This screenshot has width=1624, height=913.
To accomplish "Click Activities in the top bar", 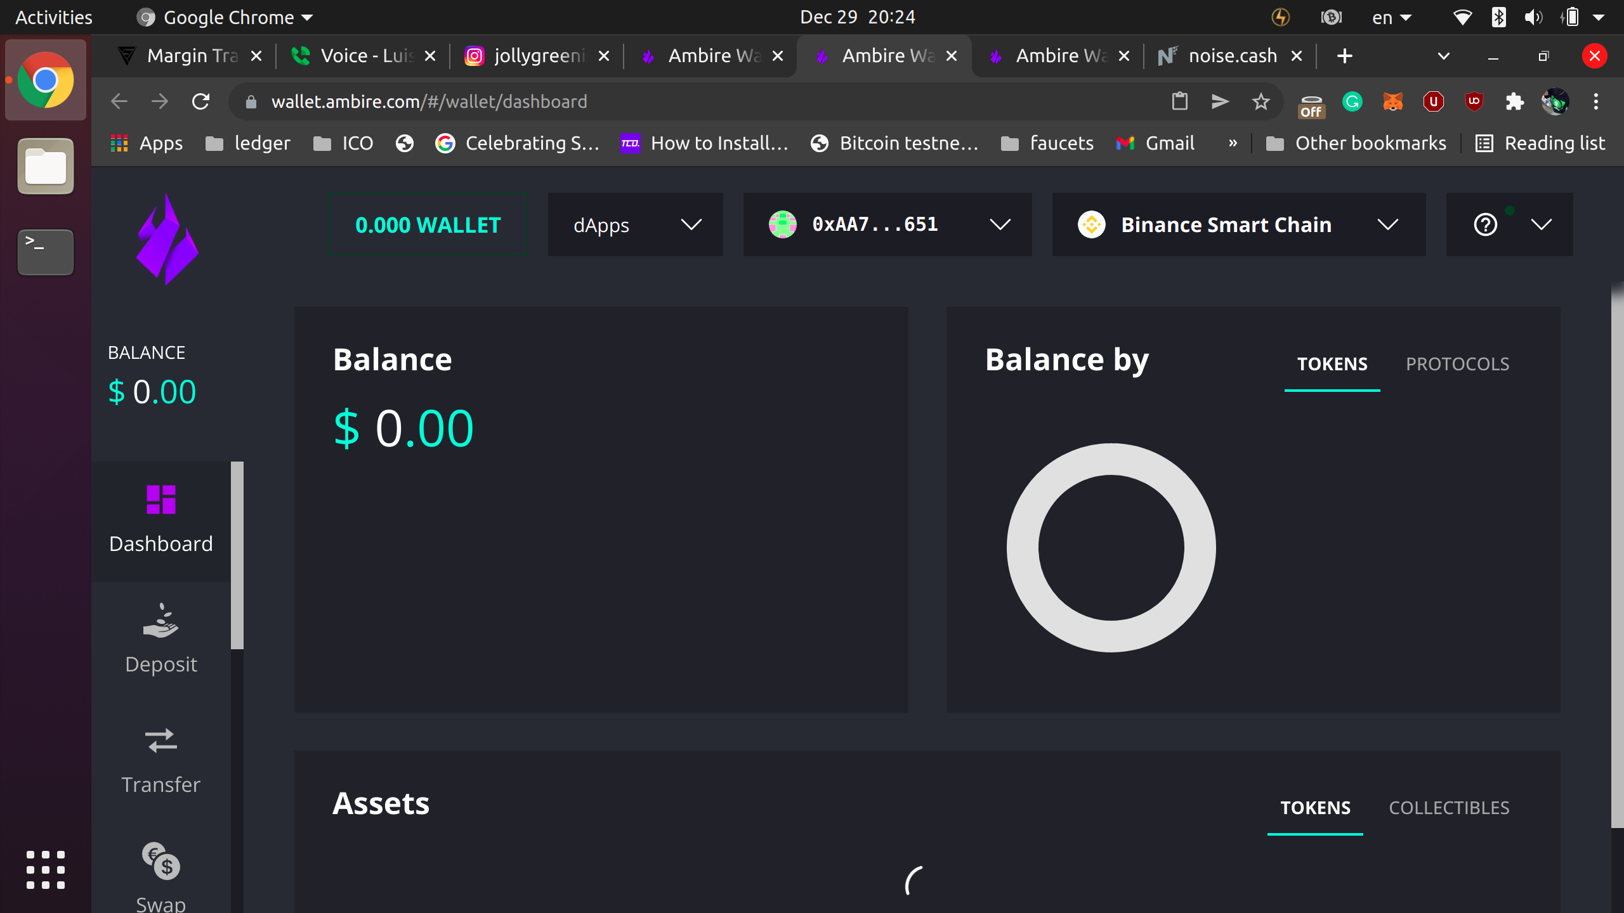I will tap(54, 17).
